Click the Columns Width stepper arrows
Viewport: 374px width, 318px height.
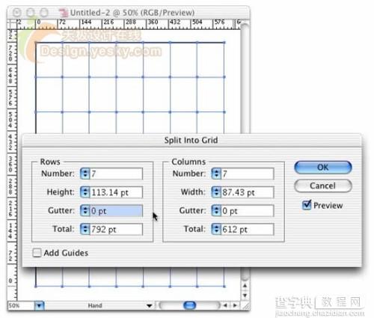click(x=216, y=192)
